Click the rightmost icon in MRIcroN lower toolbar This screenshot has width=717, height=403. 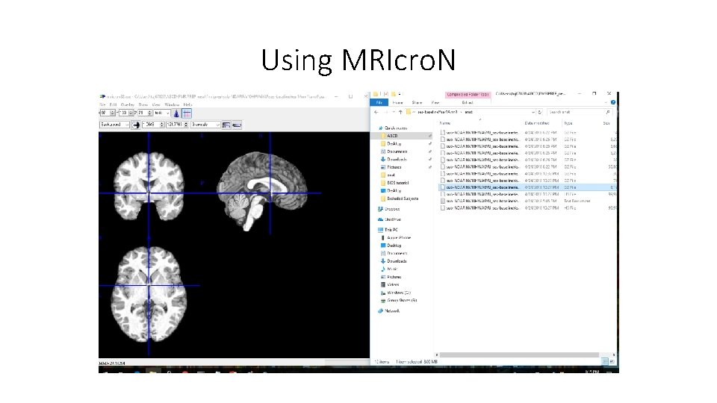click(237, 125)
